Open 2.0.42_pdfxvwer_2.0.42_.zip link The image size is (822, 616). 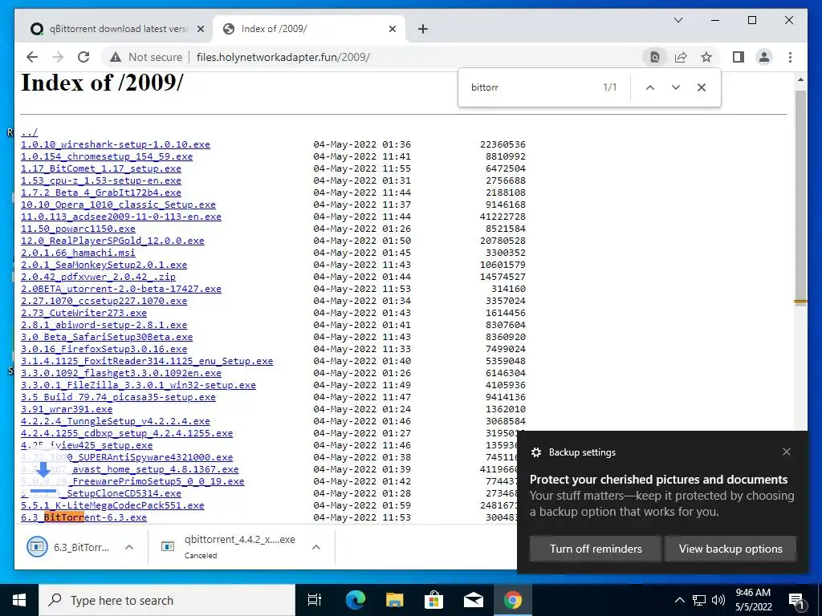pyautogui.click(x=98, y=277)
